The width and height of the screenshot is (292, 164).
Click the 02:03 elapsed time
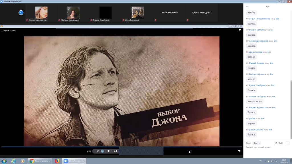89,151
